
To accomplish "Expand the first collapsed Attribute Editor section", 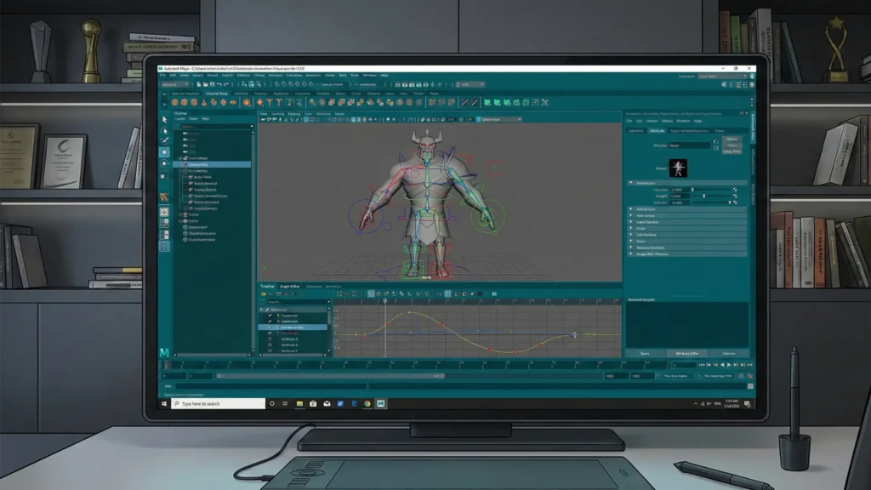I will coord(631,208).
